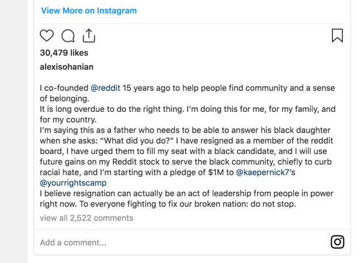The width and height of the screenshot is (361, 263).
Task: Click the quoted text 'What did you do?'
Action: [x=137, y=141]
